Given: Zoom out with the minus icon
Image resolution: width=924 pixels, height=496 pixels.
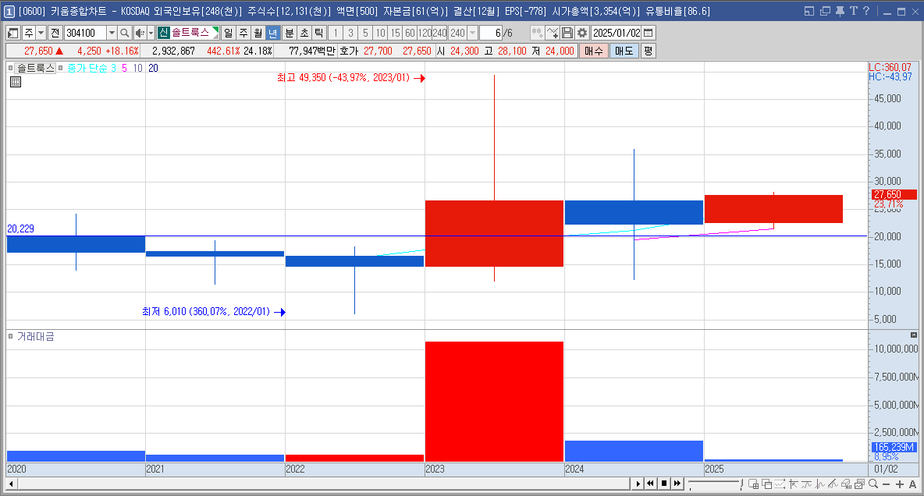Looking at the screenshot, I should click(x=887, y=484).
